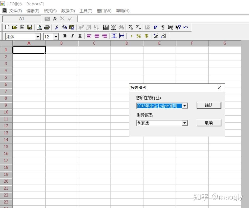Copy selection using the copy icon
The image size is (249, 208).
pos(64,27)
